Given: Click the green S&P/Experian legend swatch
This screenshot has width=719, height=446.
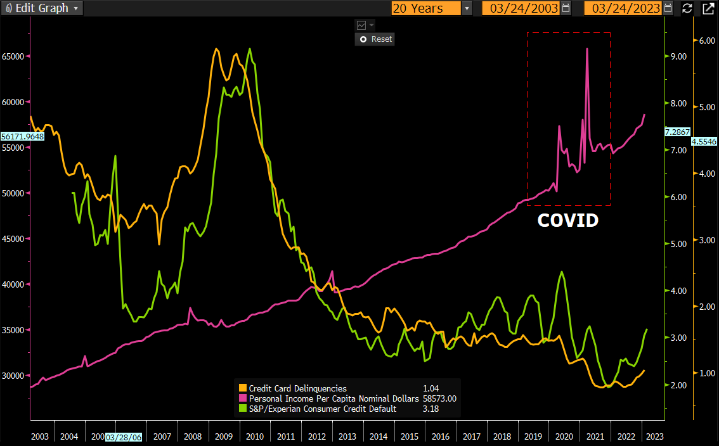Looking at the screenshot, I should point(243,409).
